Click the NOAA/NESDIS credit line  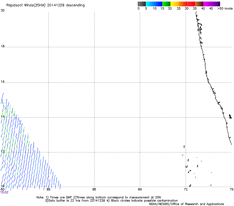pos(186,204)
